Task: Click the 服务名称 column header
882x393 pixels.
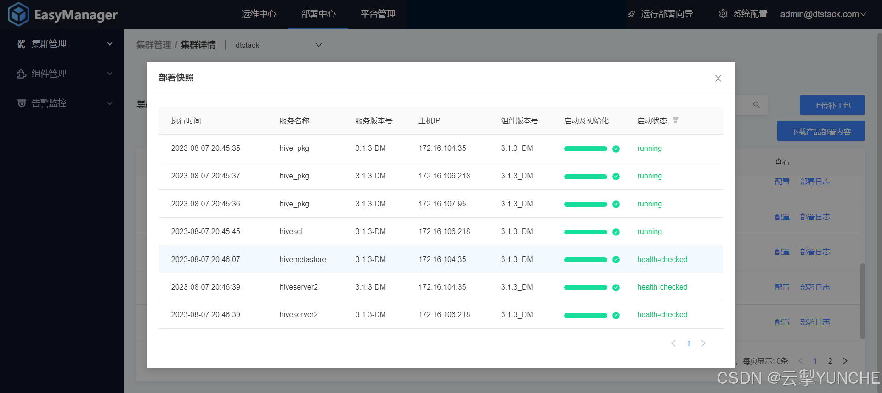Action: (294, 120)
